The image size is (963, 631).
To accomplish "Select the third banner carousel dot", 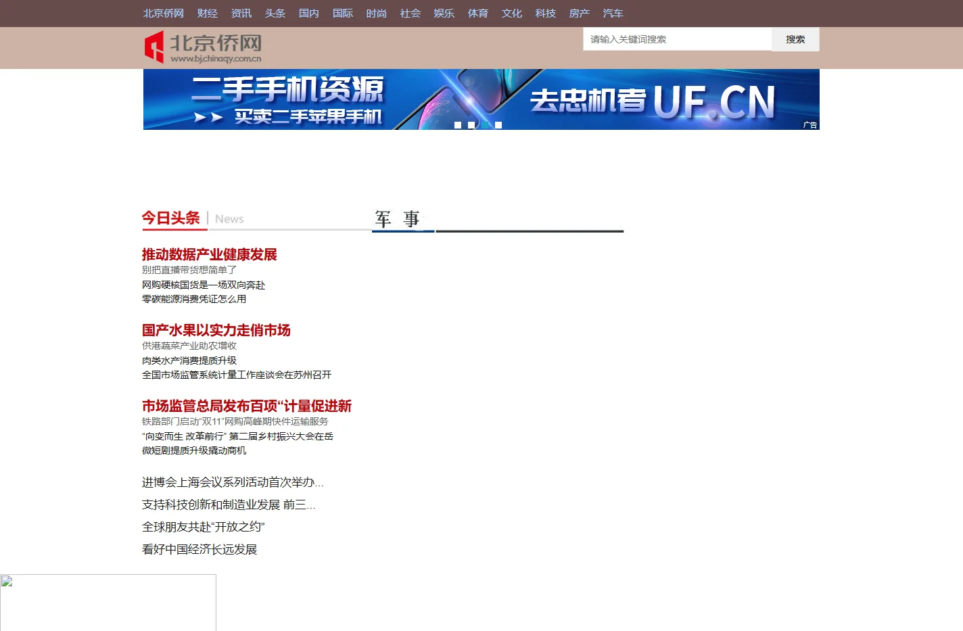I will click(485, 125).
